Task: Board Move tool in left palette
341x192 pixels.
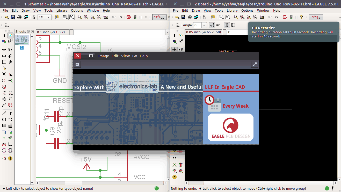Action: click(175, 49)
